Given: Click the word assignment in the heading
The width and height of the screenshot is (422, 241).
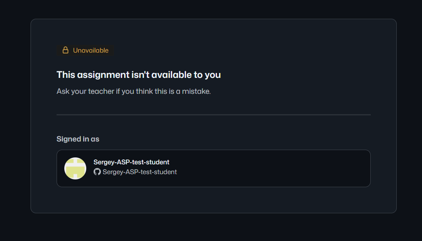Looking at the screenshot, I should (x=103, y=75).
